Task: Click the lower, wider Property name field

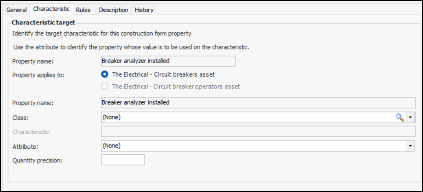Action: pos(258,102)
